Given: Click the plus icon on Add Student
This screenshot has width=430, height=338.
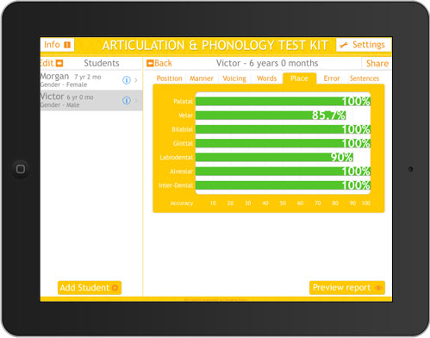Looking at the screenshot, I should [115, 288].
